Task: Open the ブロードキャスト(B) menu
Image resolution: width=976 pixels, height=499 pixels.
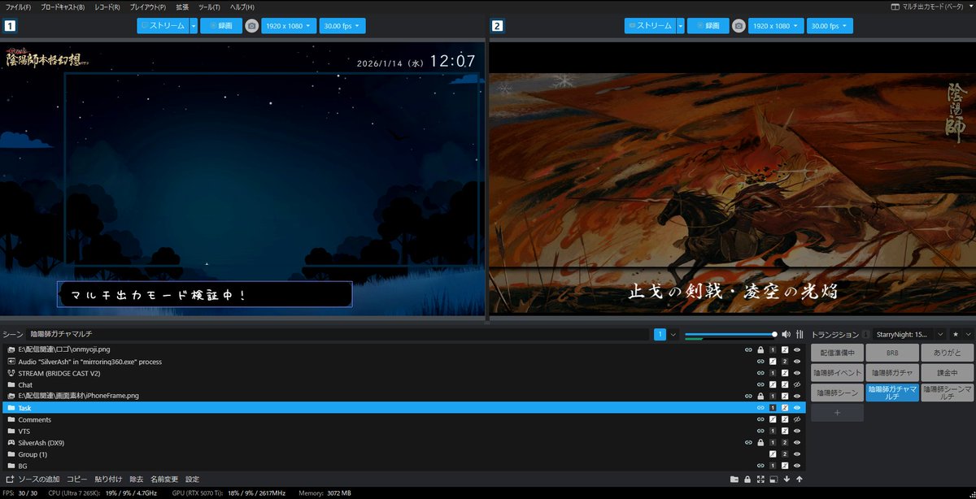Action: tap(63, 7)
